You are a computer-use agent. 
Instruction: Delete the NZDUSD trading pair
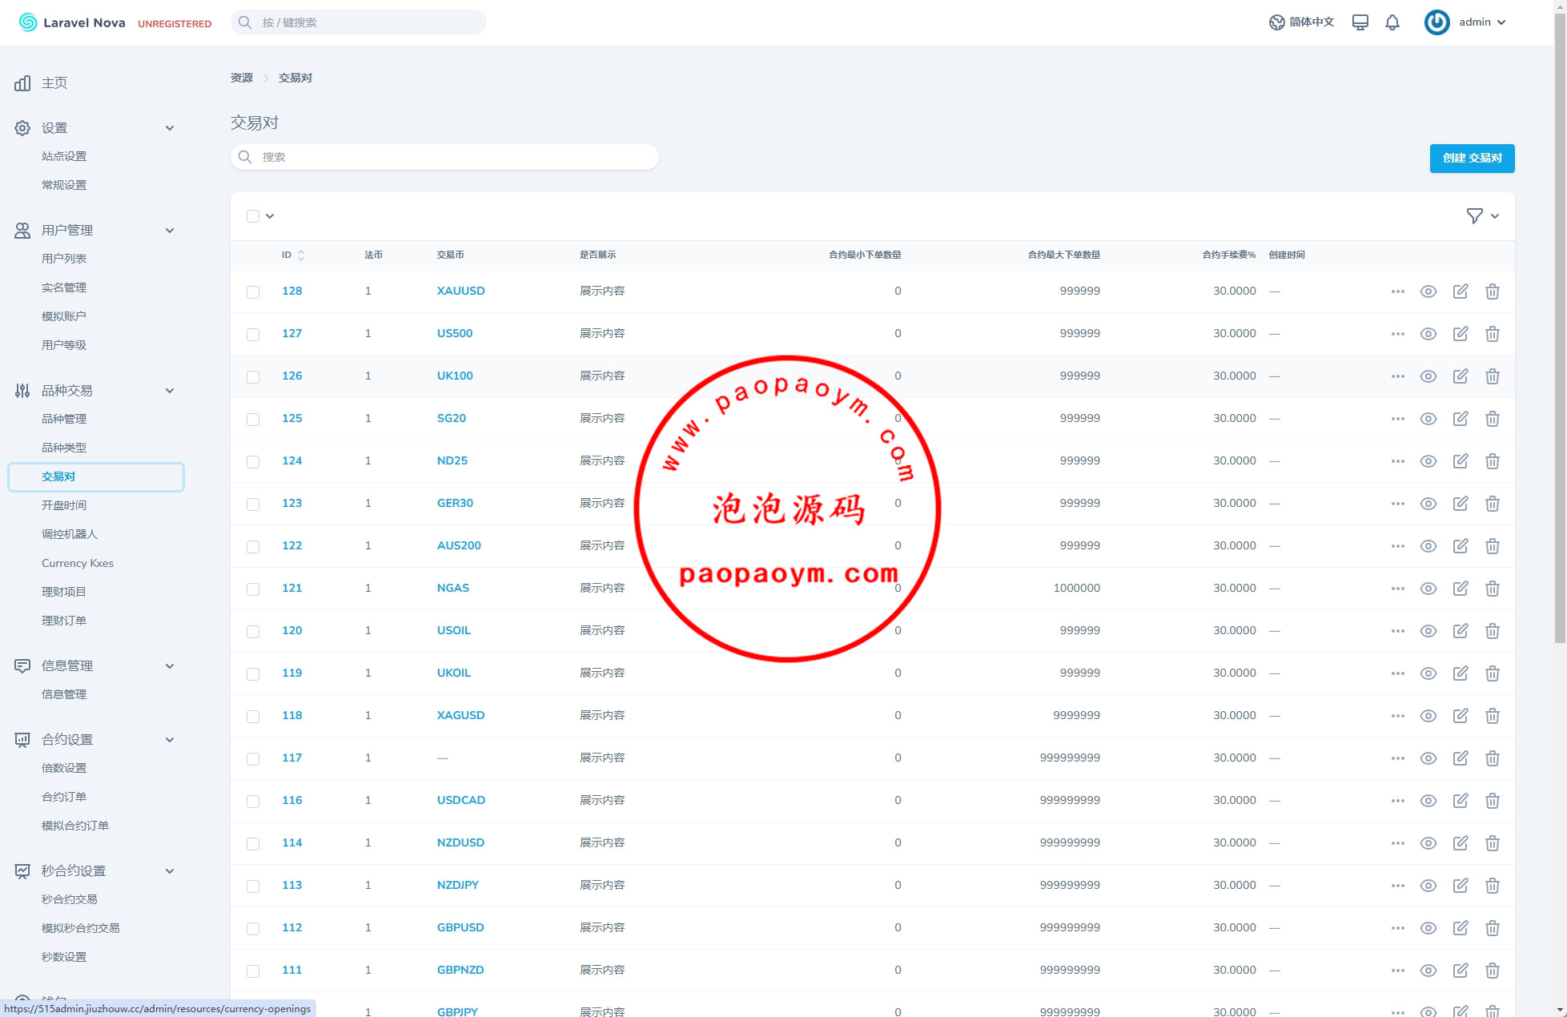[x=1493, y=843]
